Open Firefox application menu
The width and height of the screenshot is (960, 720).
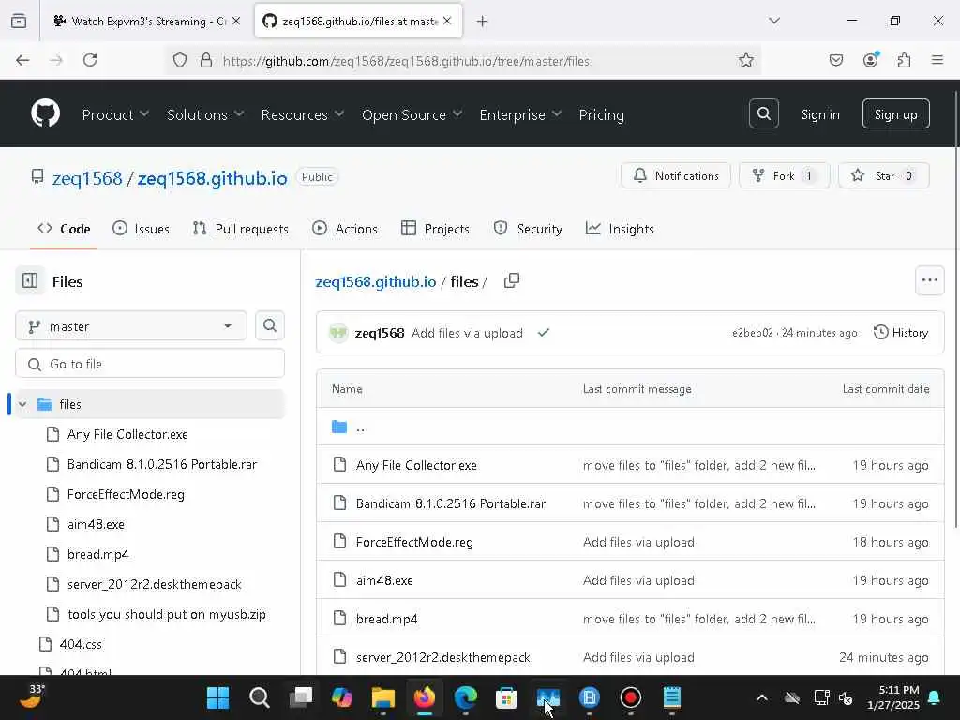click(x=937, y=60)
